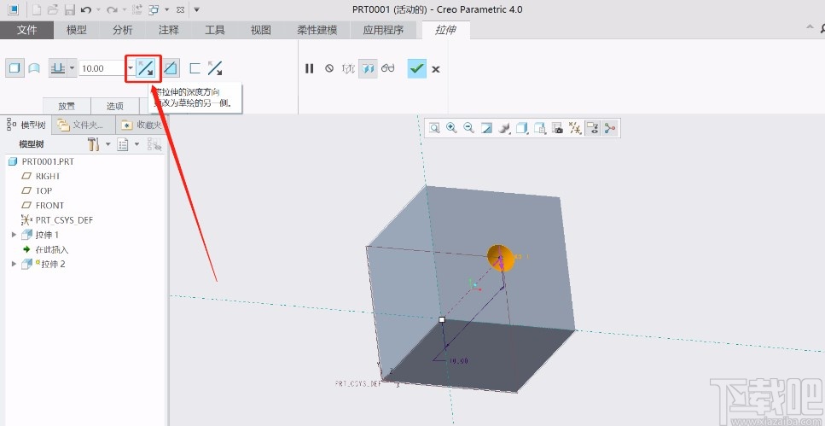The image size is (825, 426).
Task: Open the 放置 placement panel
Action: coord(67,106)
